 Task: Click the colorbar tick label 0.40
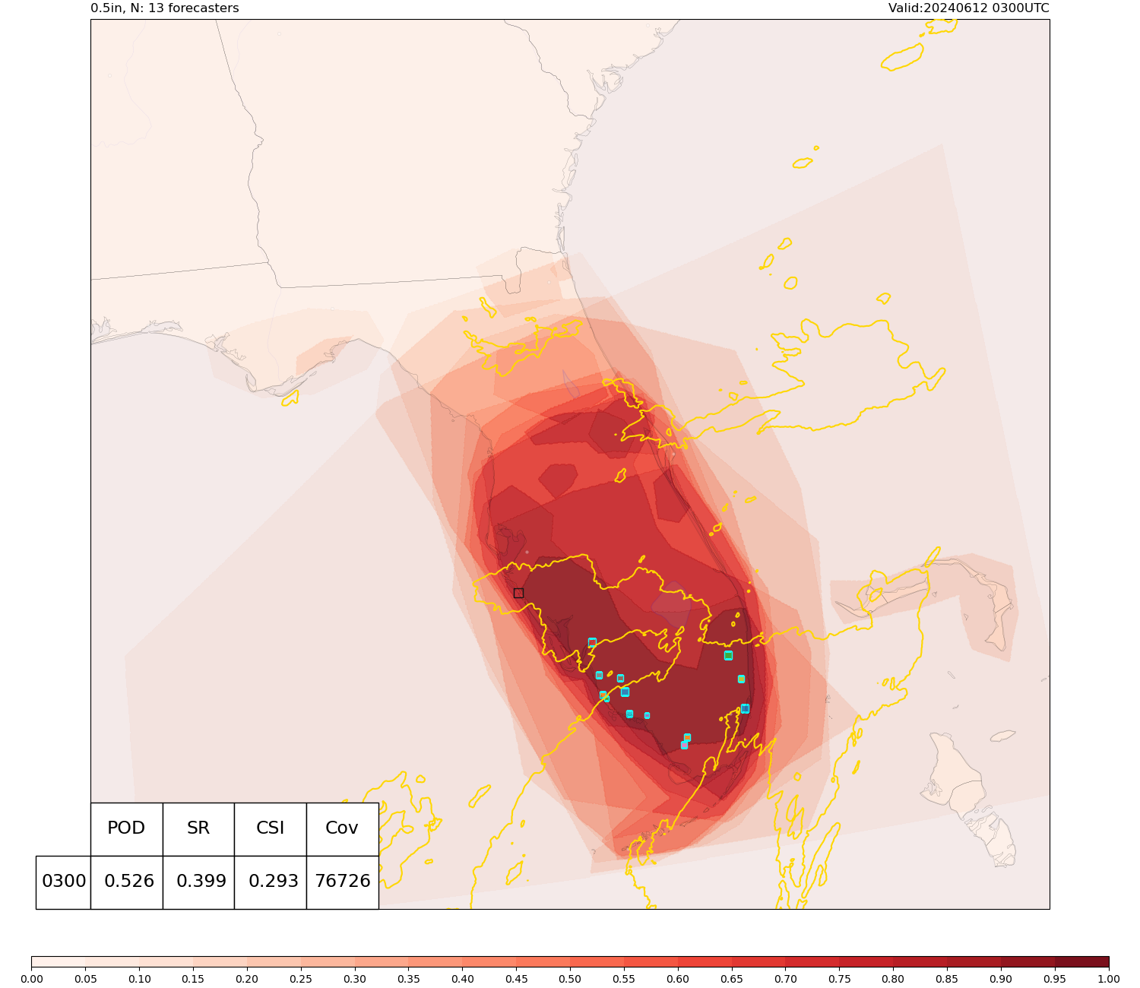click(x=463, y=980)
